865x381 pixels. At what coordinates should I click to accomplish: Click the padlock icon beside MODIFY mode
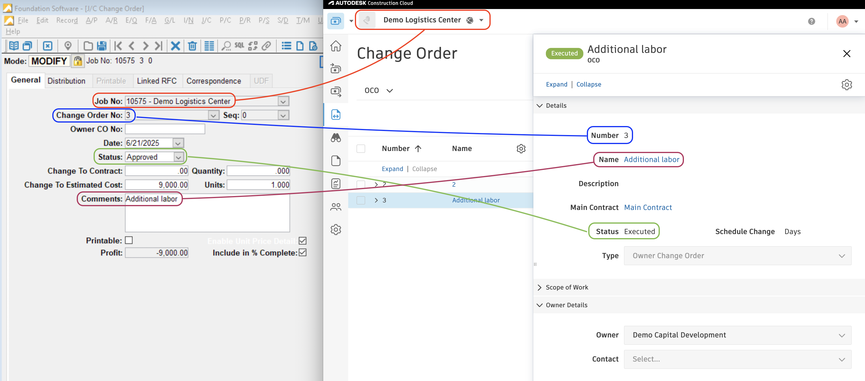click(x=78, y=61)
